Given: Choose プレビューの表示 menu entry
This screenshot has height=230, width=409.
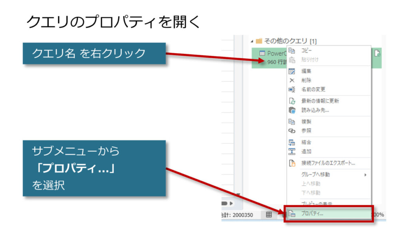Looking at the screenshot, I should tap(316, 204).
